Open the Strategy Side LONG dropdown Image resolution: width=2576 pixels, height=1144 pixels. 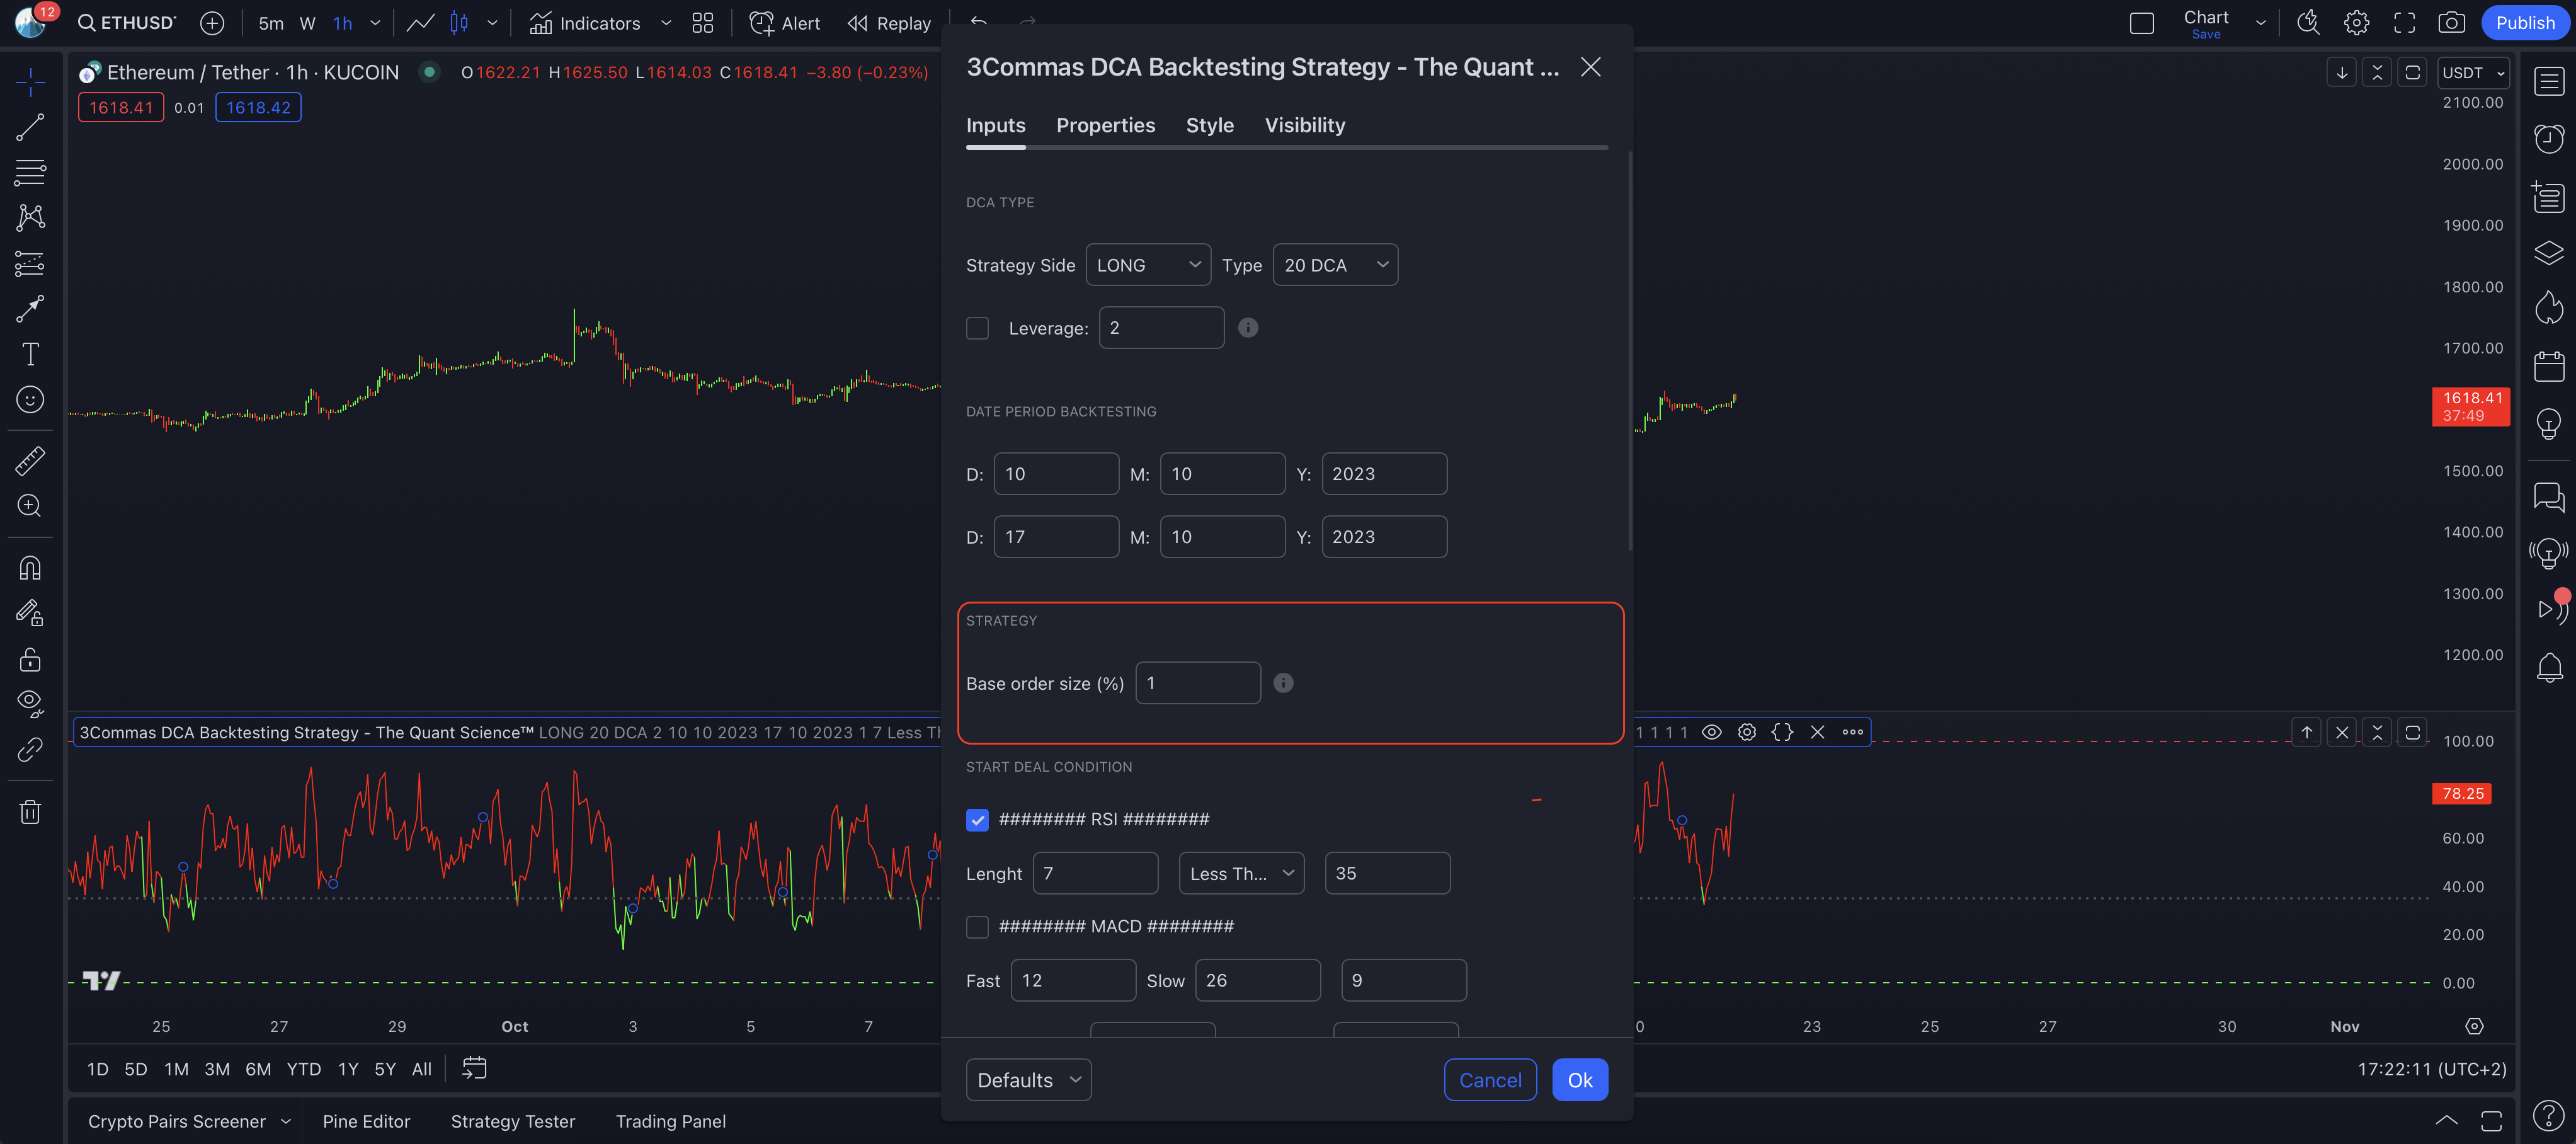click(1147, 265)
